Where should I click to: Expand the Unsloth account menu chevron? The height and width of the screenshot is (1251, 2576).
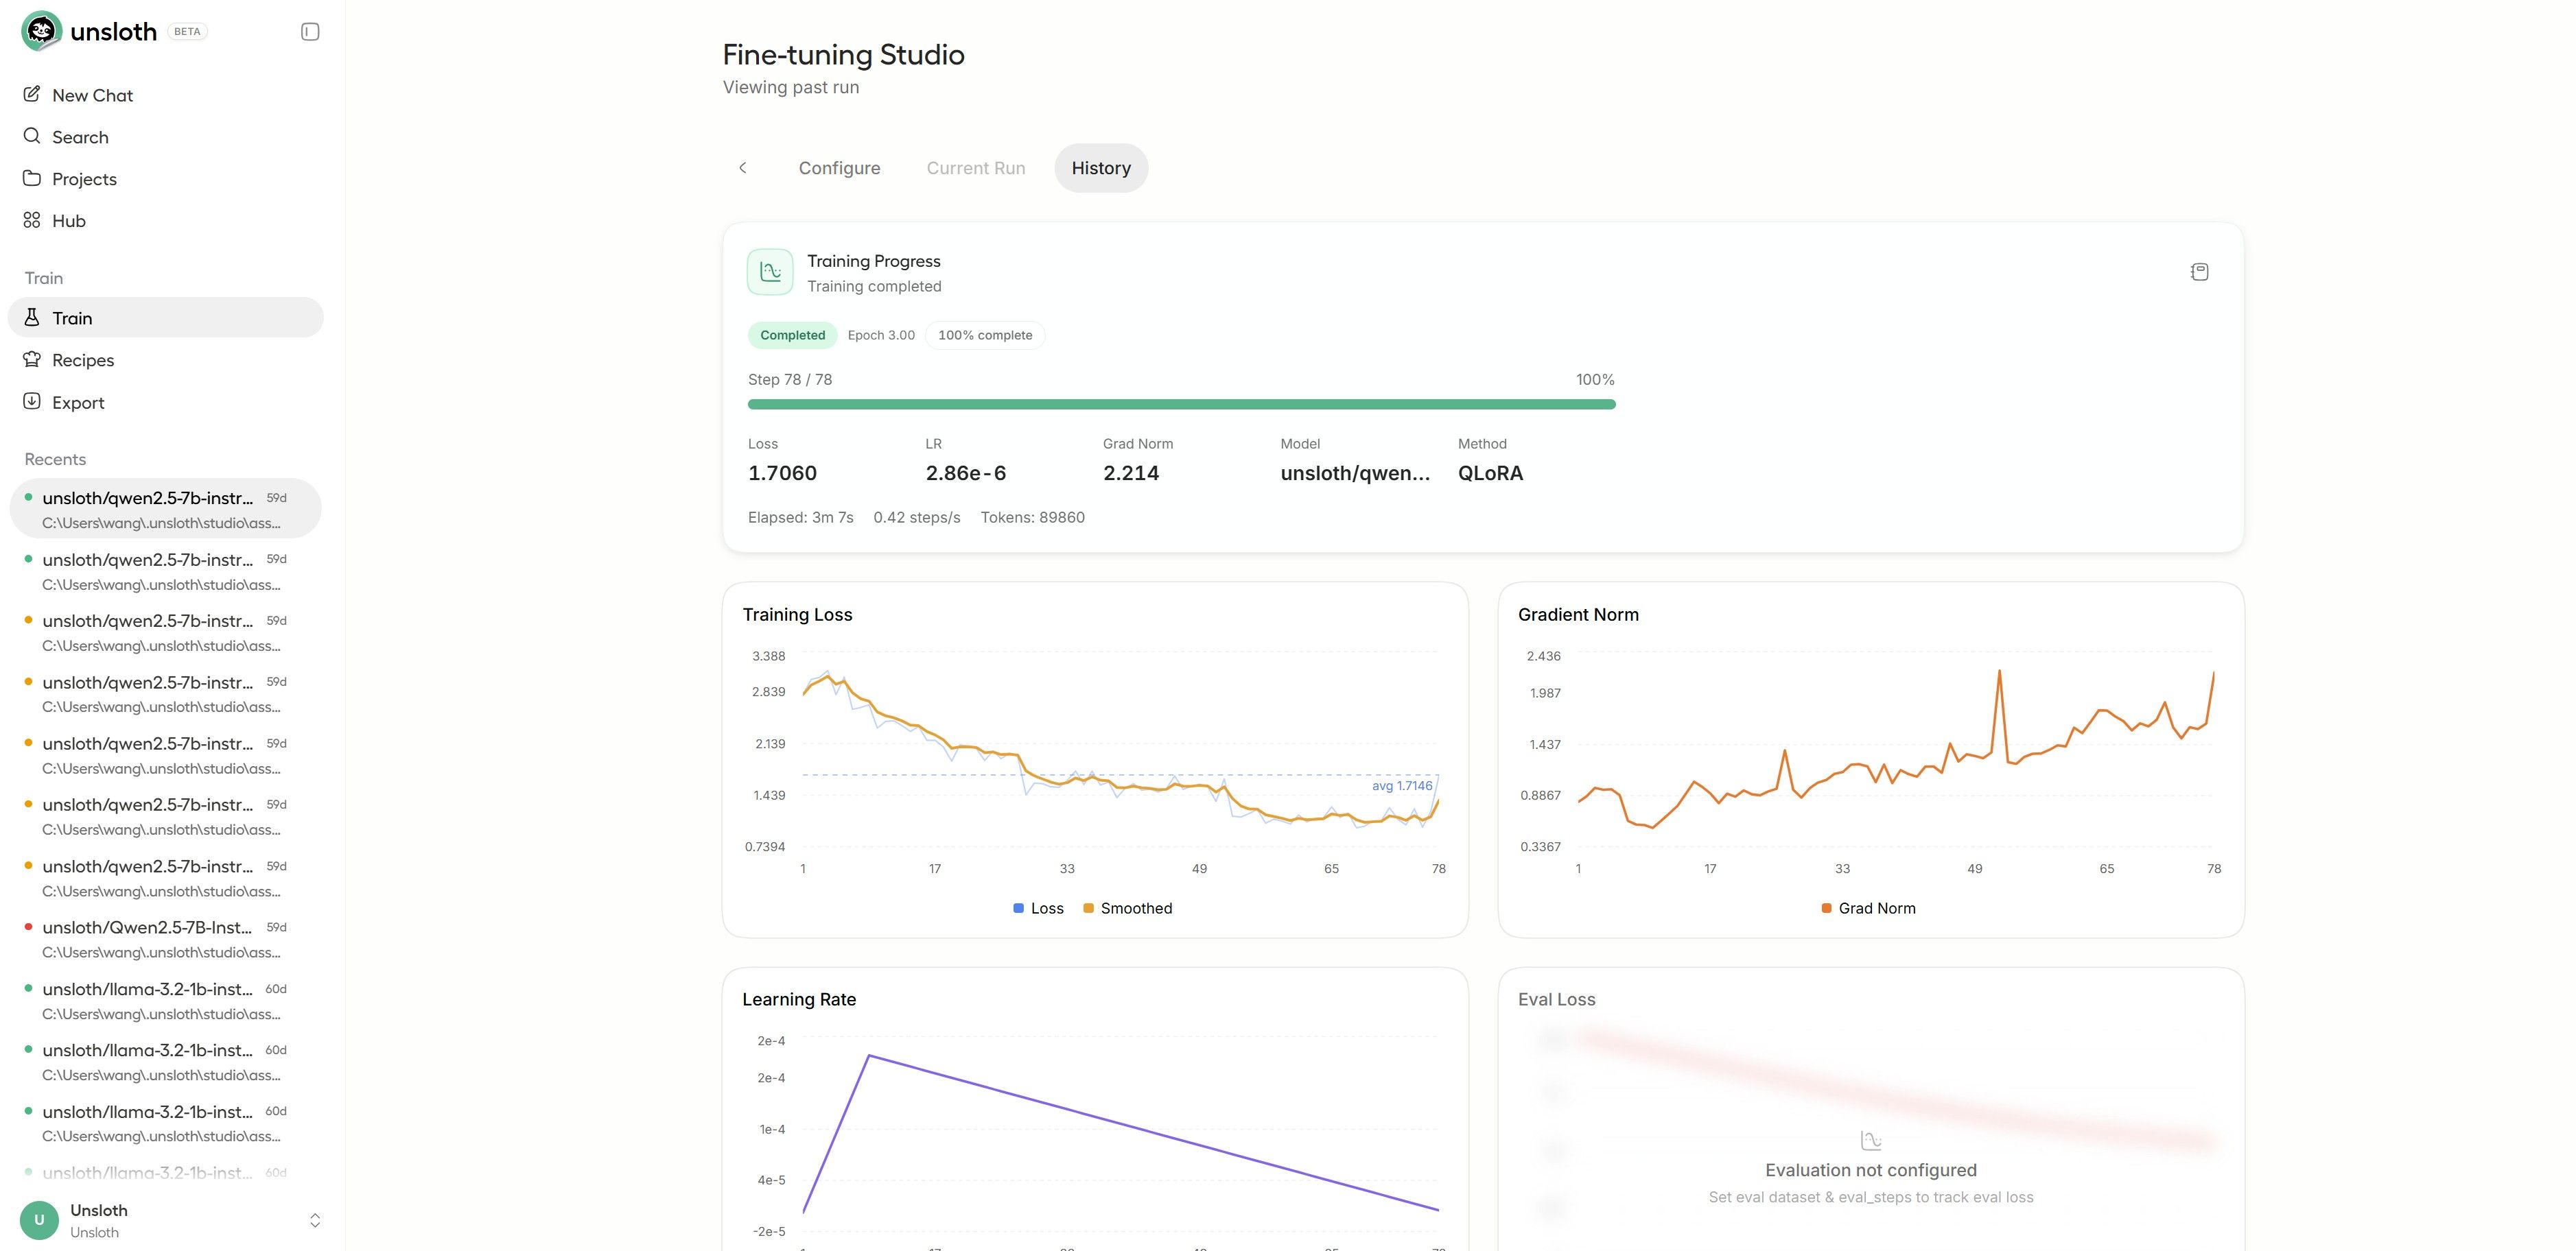[315, 1220]
